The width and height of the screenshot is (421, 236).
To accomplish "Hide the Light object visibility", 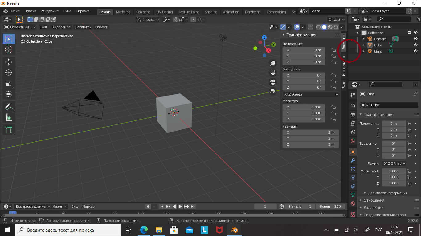I will click(415, 51).
